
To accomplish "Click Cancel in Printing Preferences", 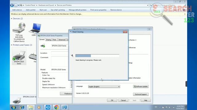I will pyautogui.click(x=123, y=100).
